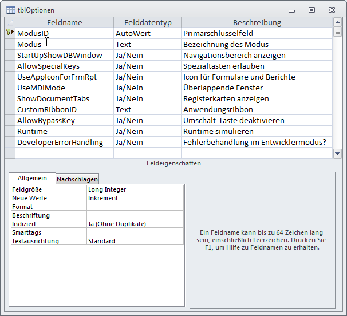Open data type cell of the CustomRibbonID row
The height and width of the screenshot is (316, 347).
coord(147,109)
